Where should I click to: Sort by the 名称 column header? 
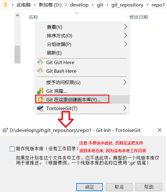pyautogui.click(x=33, y=17)
